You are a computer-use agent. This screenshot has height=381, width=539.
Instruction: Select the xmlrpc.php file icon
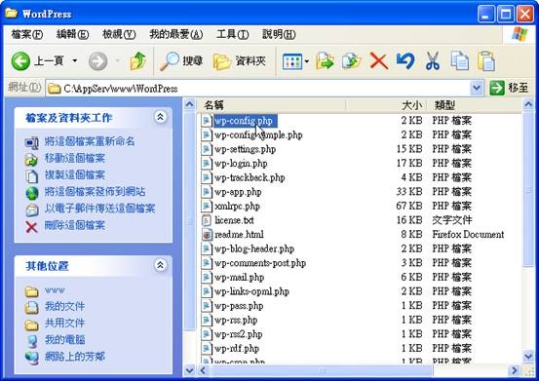click(x=207, y=207)
